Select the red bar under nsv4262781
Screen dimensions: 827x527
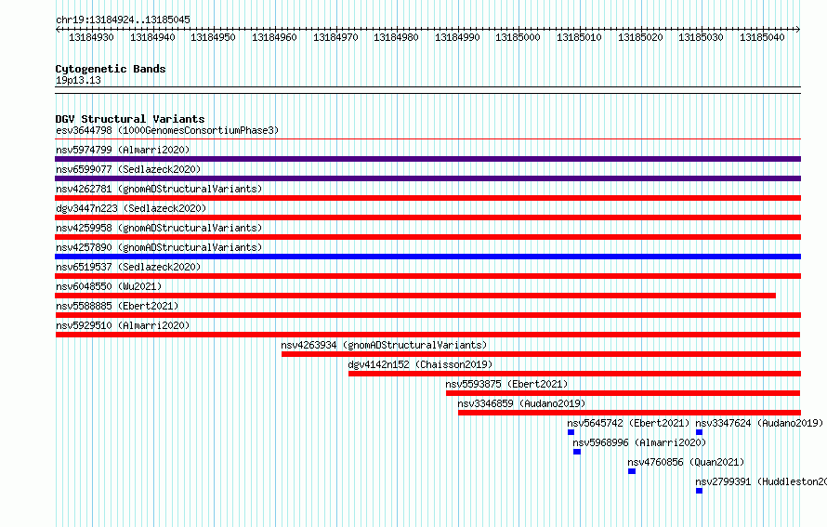(427, 198)
